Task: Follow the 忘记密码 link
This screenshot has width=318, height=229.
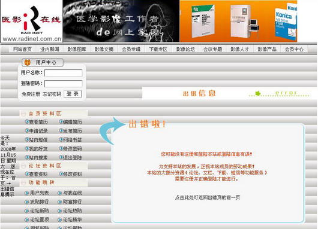Action: point(52,94)
